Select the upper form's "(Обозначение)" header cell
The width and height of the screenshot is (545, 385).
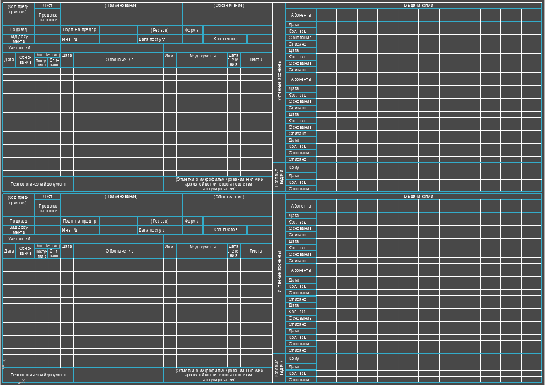(x=228, y=5)
